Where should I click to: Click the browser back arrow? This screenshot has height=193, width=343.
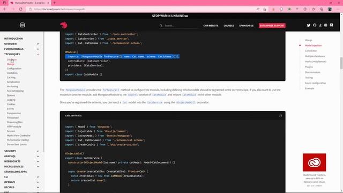pos(5,9)
